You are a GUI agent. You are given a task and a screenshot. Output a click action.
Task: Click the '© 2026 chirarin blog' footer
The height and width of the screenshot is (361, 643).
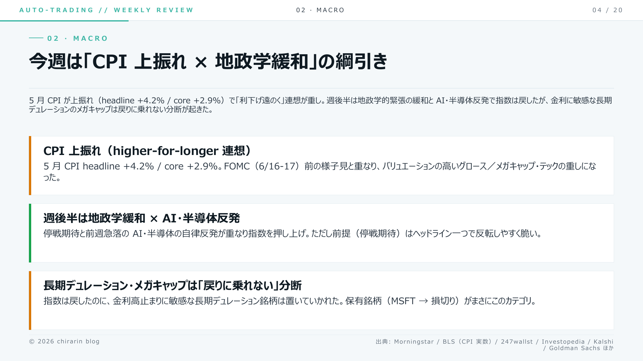[x=64, y=341]
